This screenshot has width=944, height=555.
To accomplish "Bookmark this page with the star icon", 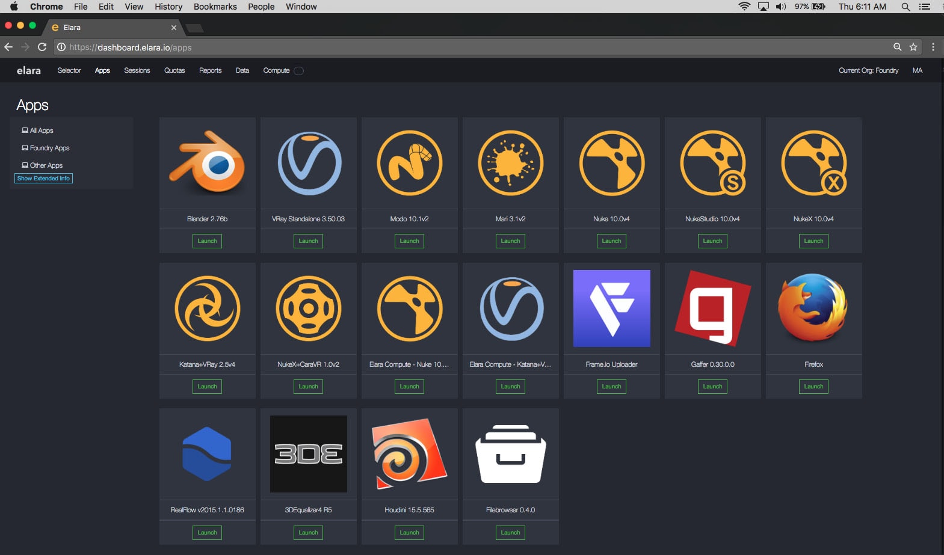I will [913, 47].
